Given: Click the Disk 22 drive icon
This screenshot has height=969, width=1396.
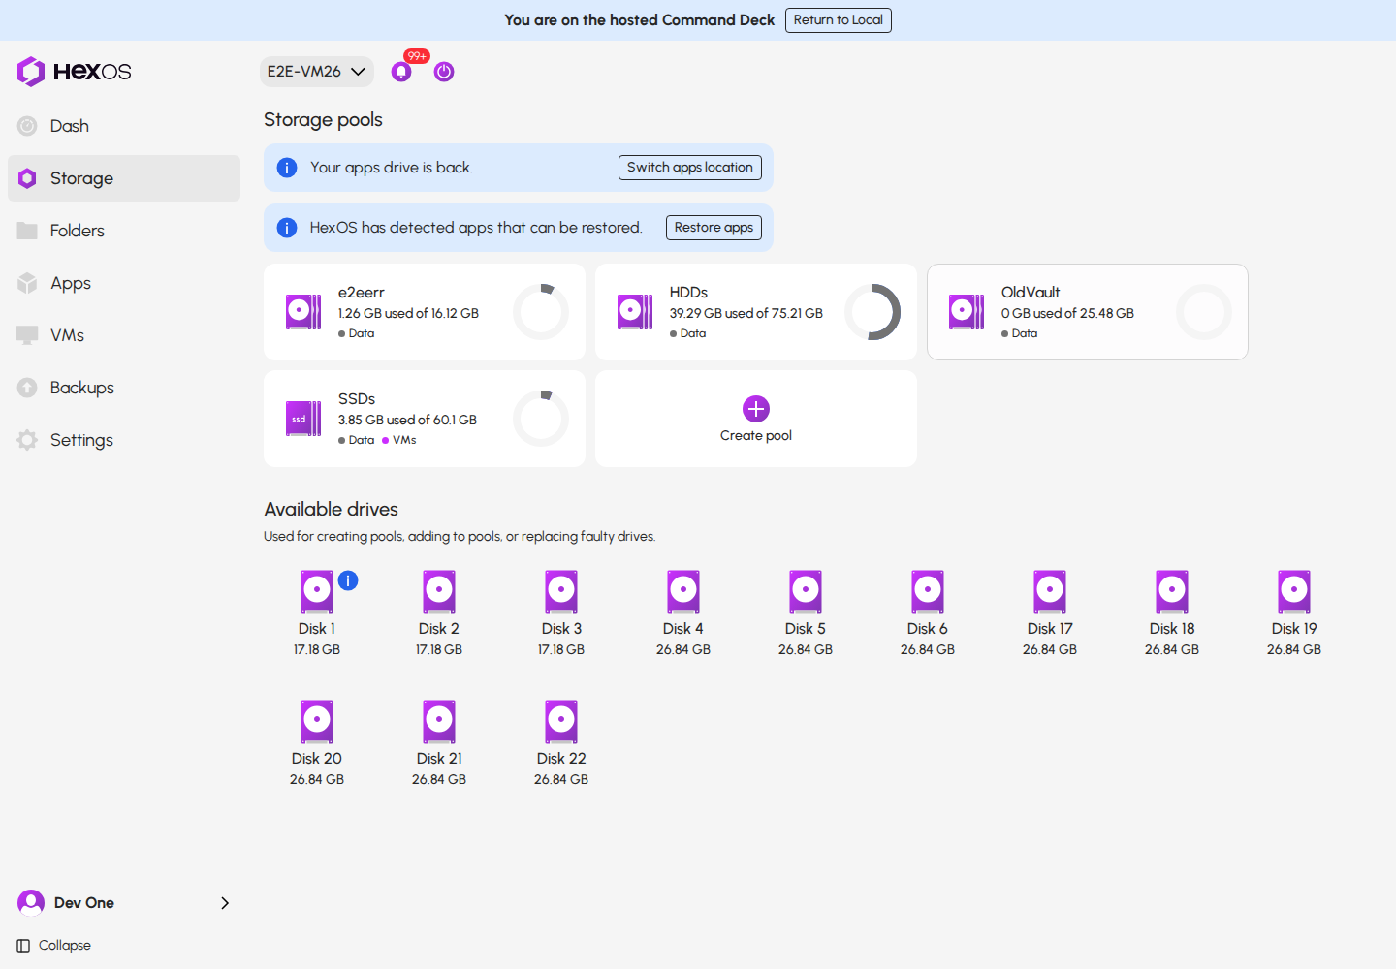Looking at the screenshot, I should coord(561,722).
